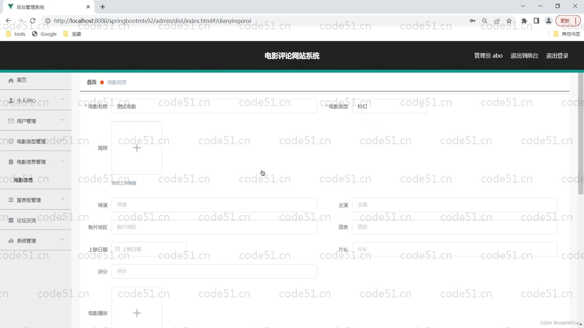Click the envelope icon next to 用户管理
The image size is (584, 328).
[x=11, y=121]
